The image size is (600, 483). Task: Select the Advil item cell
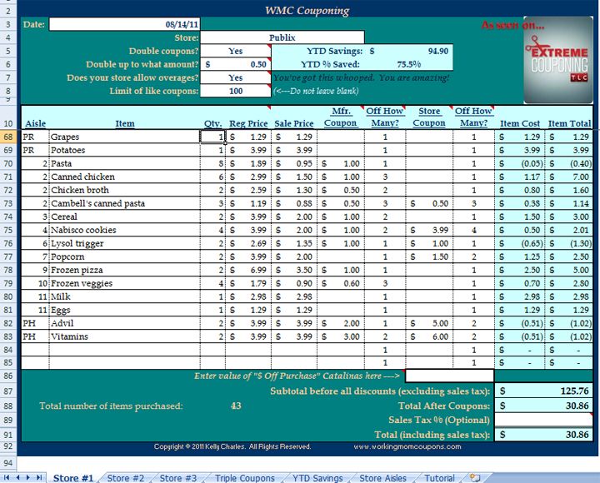tap(125, 323)
